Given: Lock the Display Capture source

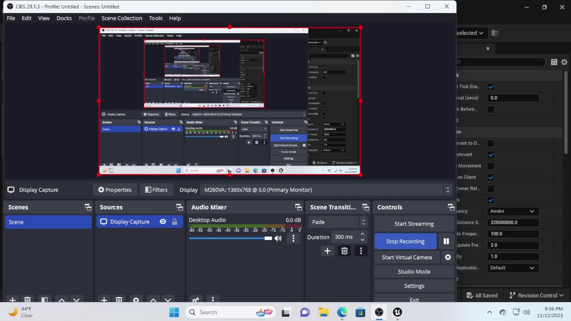Looking at the screenshot, I should [x=175, y=222].
